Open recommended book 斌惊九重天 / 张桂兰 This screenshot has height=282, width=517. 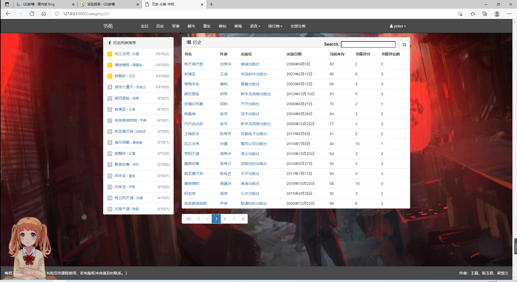coord(130,87)
